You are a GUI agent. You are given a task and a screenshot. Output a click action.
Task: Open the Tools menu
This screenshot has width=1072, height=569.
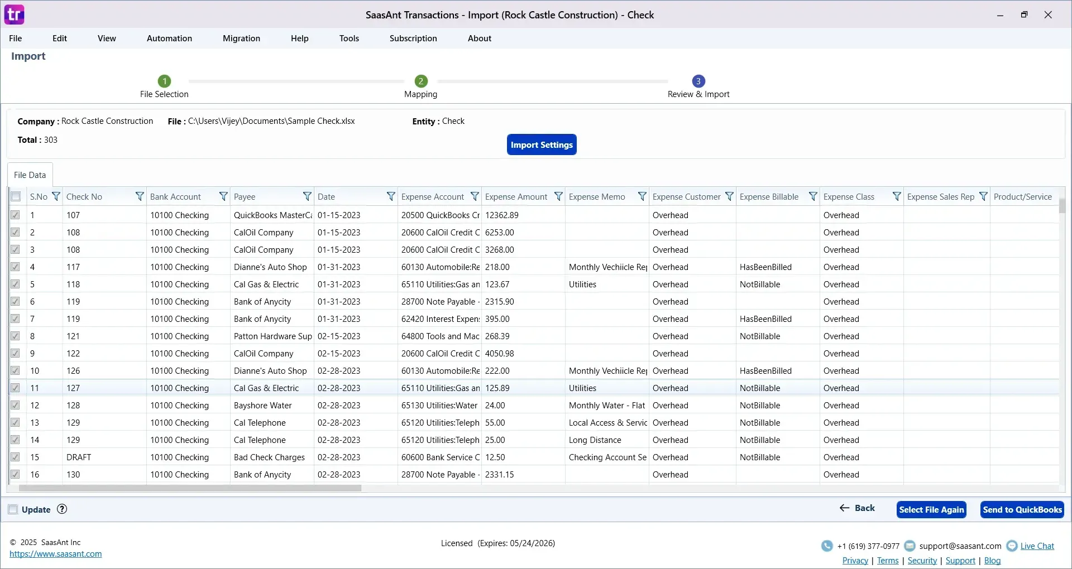click(x=349, y=38)
